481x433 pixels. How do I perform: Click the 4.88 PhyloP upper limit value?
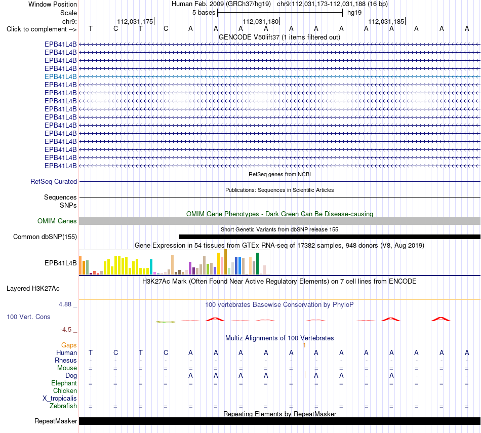pyautogui.click(x=65, y=304)
